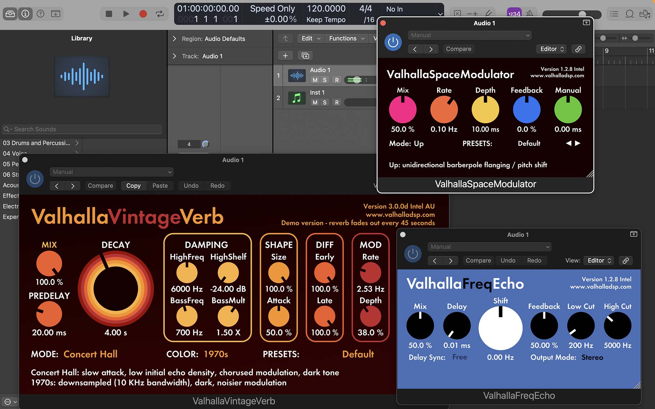Solo the Audio 1 track
Image resolution: width=655 pixels, height=409 pixels.
[x=325, y=80]
